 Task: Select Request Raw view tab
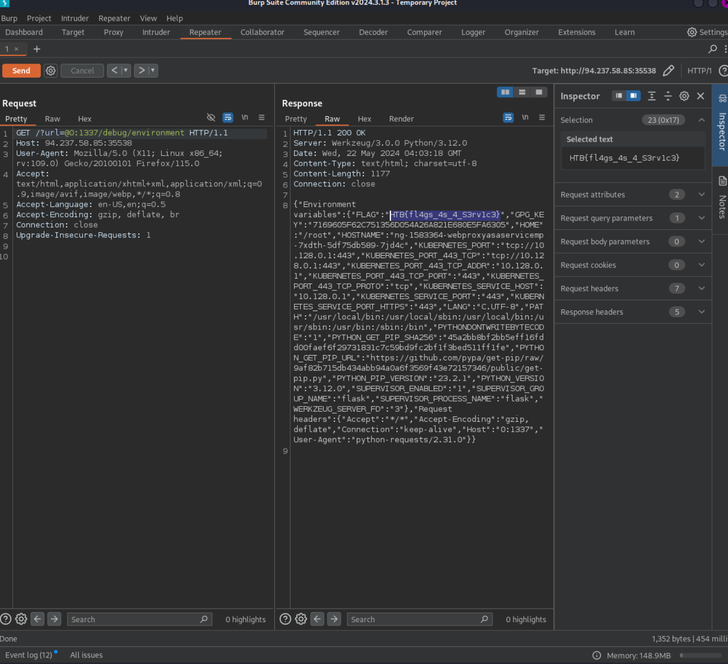point(53,119)
